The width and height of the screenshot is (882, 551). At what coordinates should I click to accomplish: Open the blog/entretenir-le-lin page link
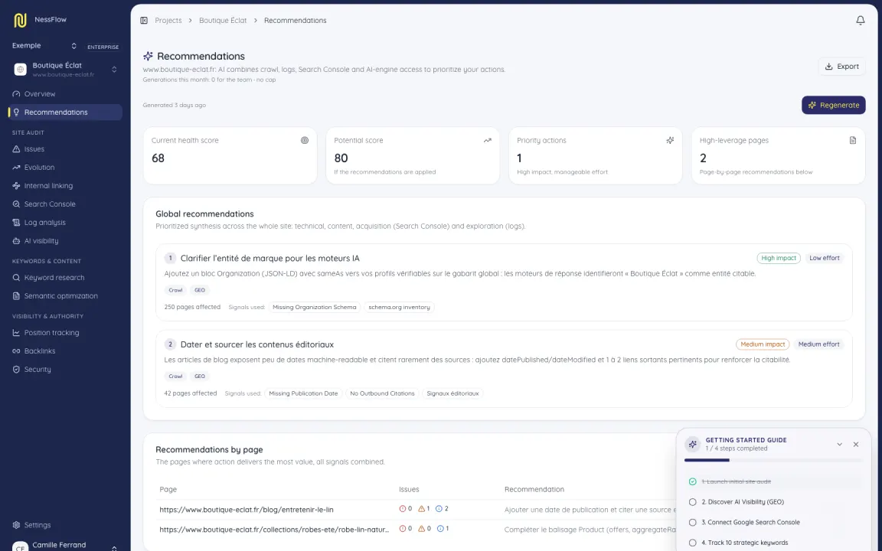point(247,510)
